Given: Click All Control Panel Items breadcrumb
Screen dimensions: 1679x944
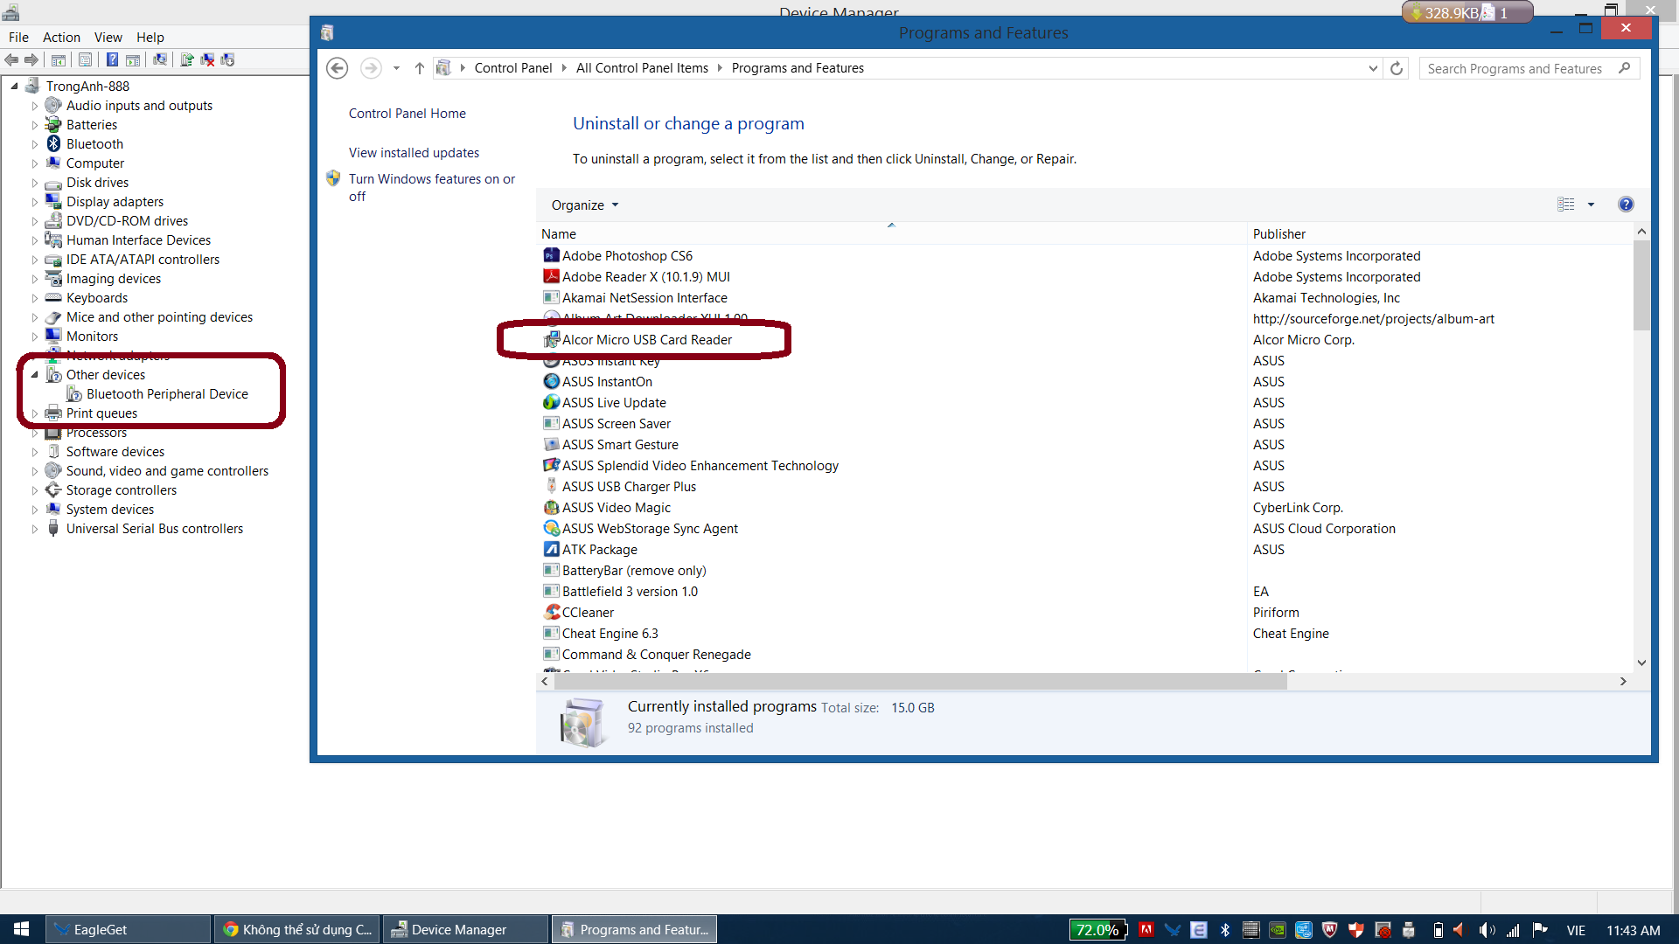Looking at the screenshot, I should click(642, 68).
